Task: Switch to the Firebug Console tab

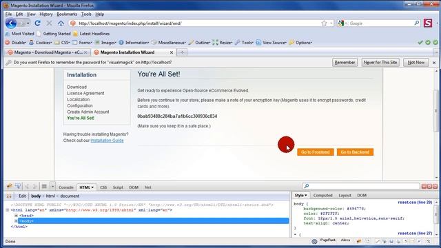Action: point(66,187)
